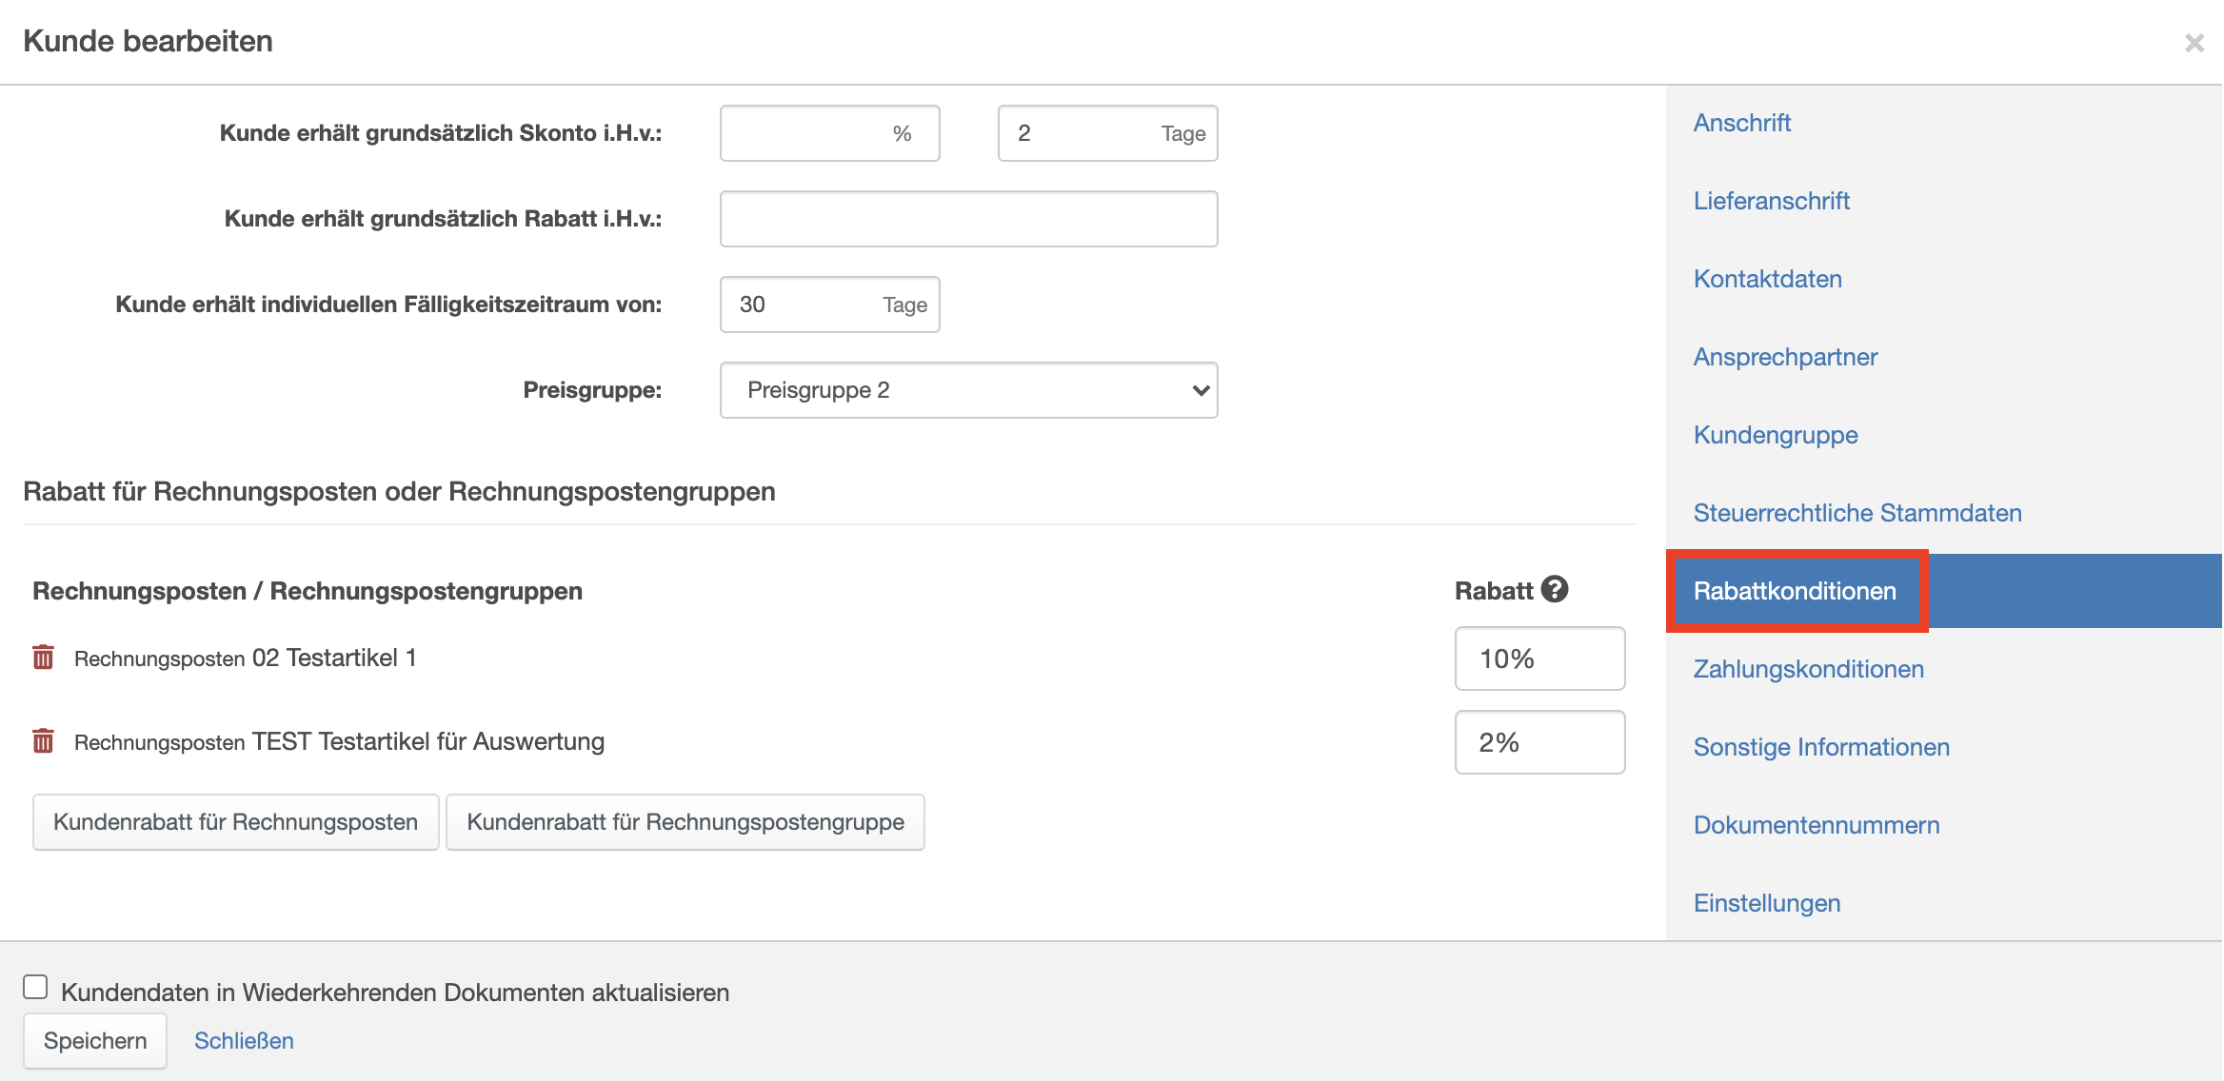
Task: Click the 'Preisgruppe:' label
Action: point(592,390)
